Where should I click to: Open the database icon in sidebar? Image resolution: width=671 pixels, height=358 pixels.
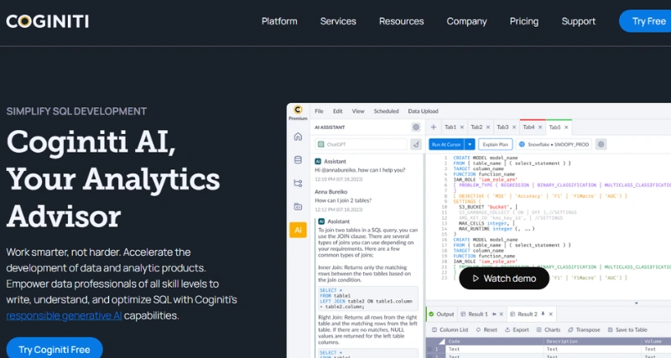tap(298, 160)
